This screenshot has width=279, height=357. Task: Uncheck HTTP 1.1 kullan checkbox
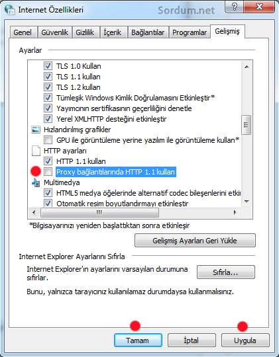[x=48, y=161]
